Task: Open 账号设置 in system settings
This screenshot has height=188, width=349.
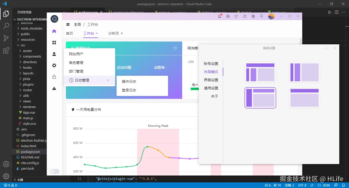Action: coord(211,64)
